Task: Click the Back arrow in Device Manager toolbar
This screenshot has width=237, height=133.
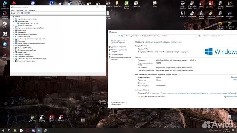Action: pyautogui.click(x=12, y=13)
